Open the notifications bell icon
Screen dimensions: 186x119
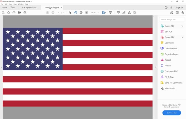coord(171,8)
